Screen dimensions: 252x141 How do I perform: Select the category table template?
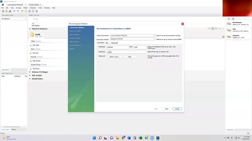tap(238, 36)
